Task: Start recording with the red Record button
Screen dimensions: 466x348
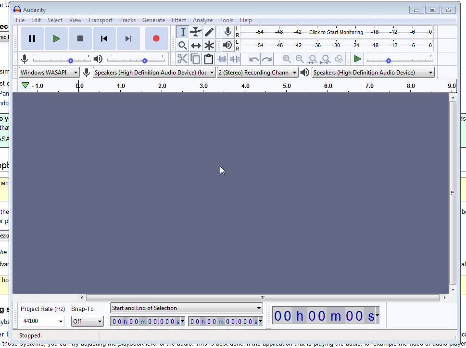Action: 156,38
